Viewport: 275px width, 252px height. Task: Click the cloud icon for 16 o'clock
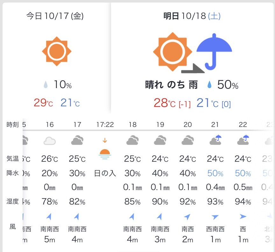(x=50, y=141)
